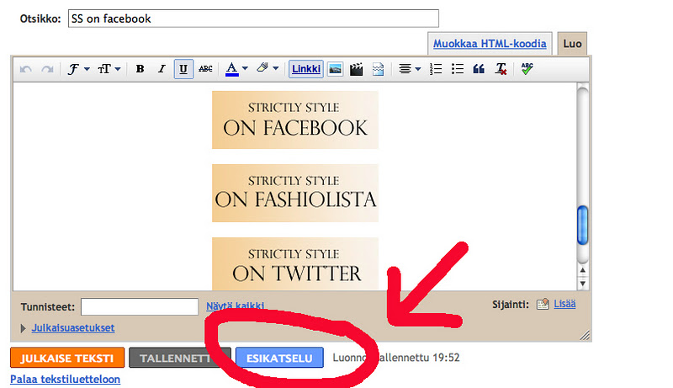Click the Lisää location link
This screenshot has height=388, width=673.
click(564, 304)
